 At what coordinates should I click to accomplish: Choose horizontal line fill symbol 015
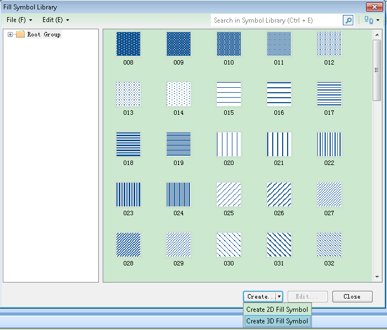pos(229,94)
